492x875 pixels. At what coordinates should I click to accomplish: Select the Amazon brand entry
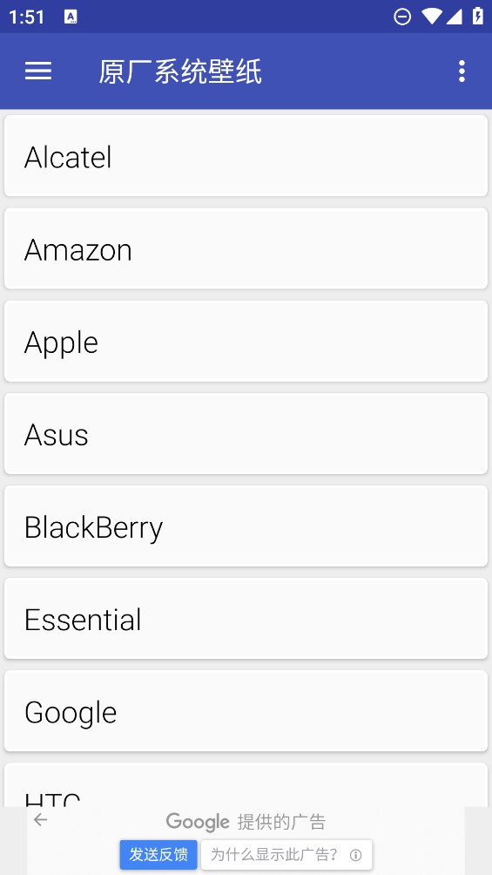(x=246, y=248)
